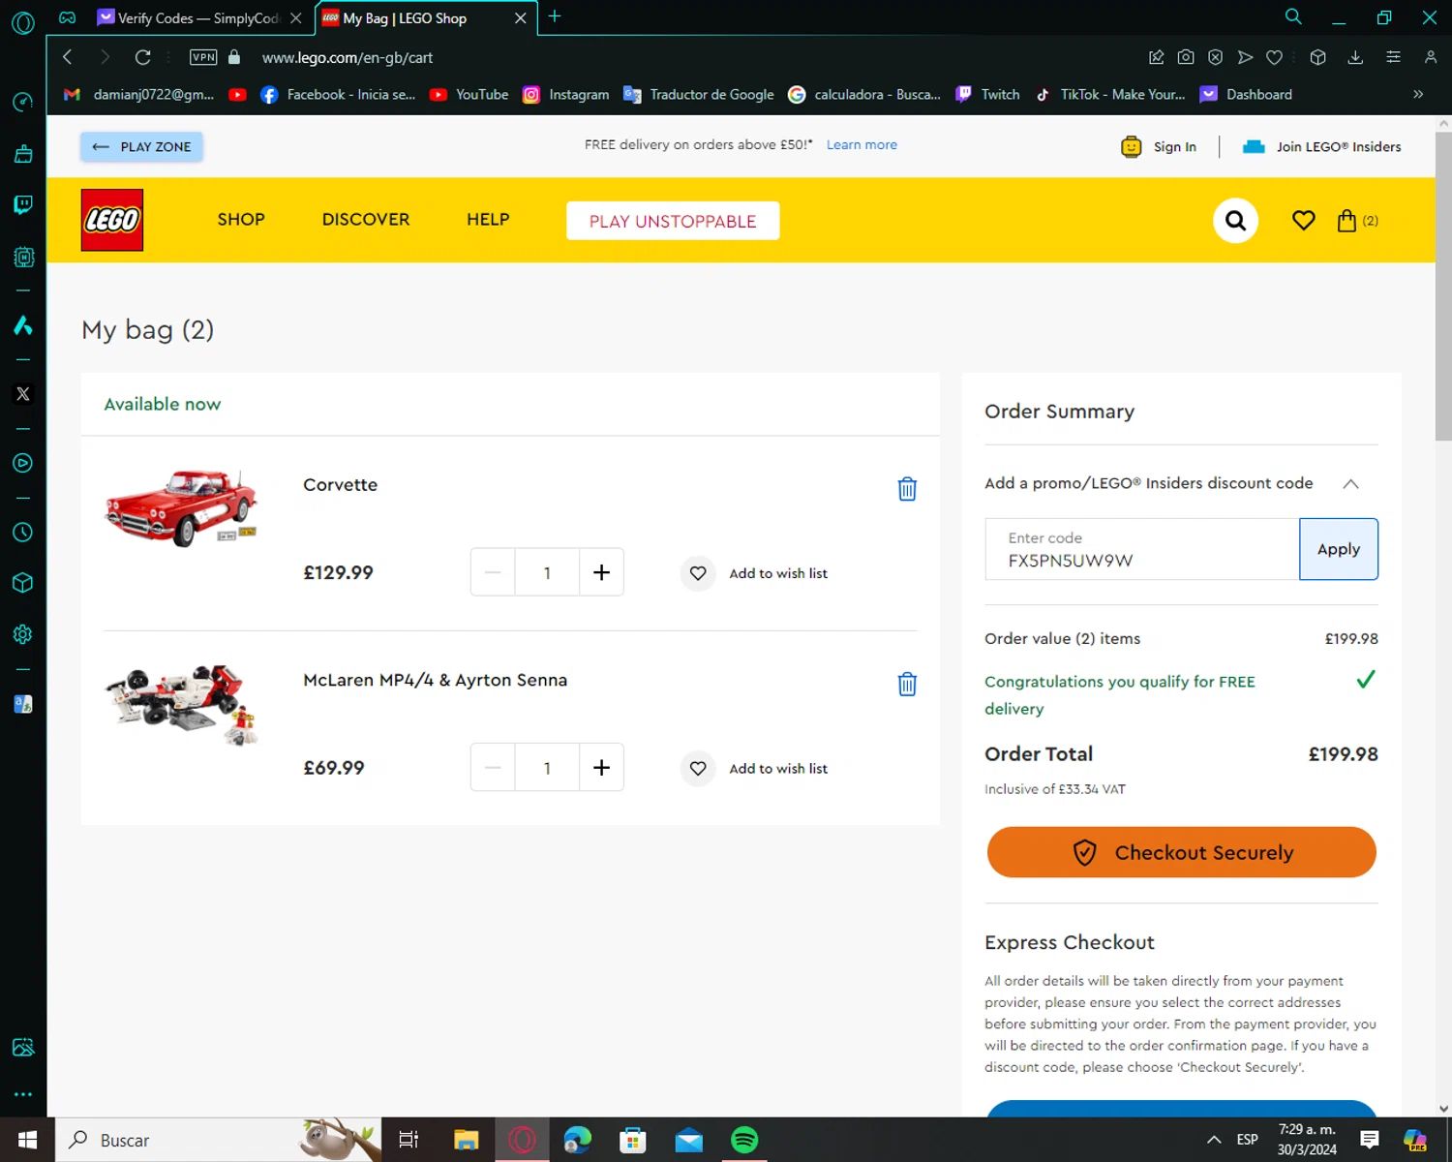Open Opera sidebar settings gear
Image resolution: width=1452 pixels, height=1162 pixels.
point(23,634)
